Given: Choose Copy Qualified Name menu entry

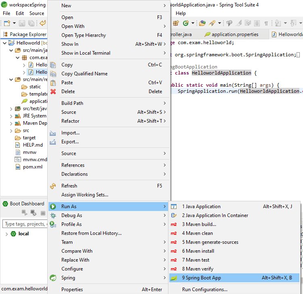Looking at the screenshot, I should [109, 74].
